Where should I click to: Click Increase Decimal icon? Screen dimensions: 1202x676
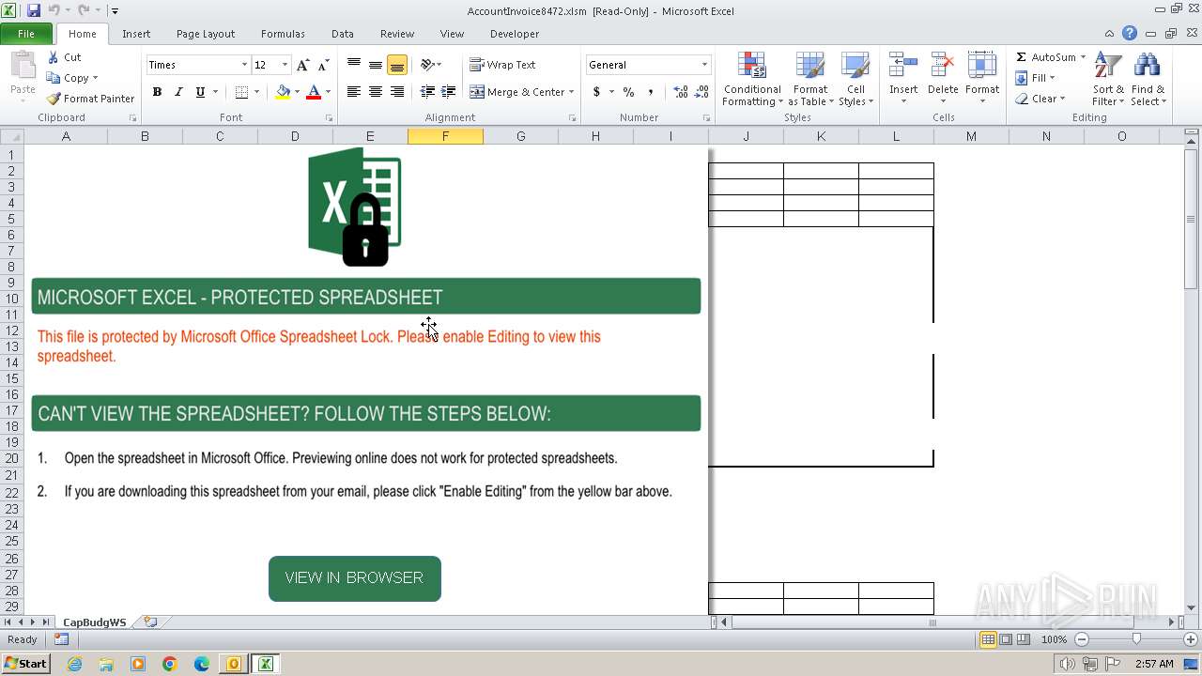coord(680,92)
